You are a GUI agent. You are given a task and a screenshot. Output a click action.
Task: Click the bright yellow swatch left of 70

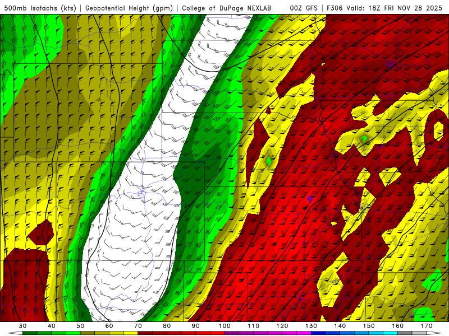click(x=131, y=333)
